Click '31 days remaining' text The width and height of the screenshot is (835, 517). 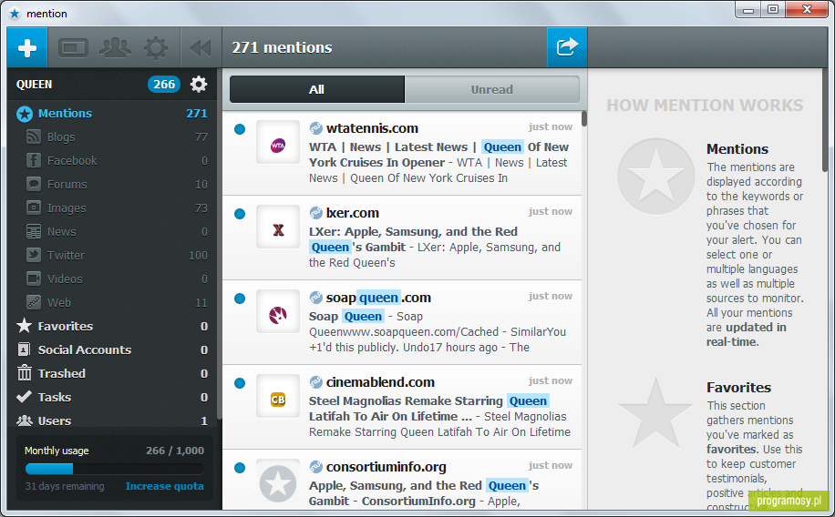(65, 486)
